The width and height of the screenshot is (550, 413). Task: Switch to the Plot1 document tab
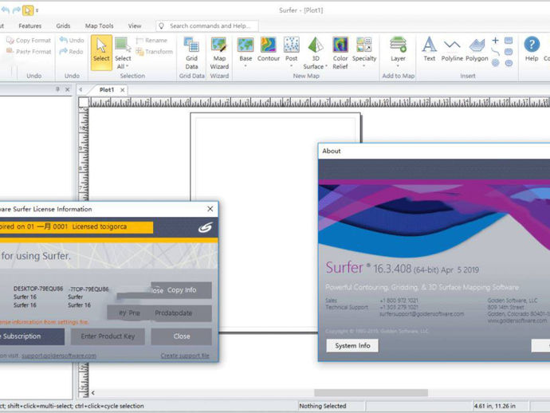coord(107,90)
